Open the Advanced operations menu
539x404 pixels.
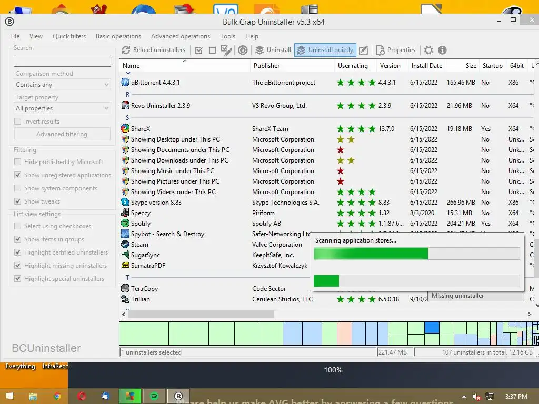coord(181,36)
